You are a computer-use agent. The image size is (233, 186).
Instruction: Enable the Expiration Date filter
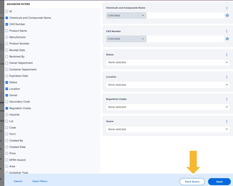coord(7,76)
